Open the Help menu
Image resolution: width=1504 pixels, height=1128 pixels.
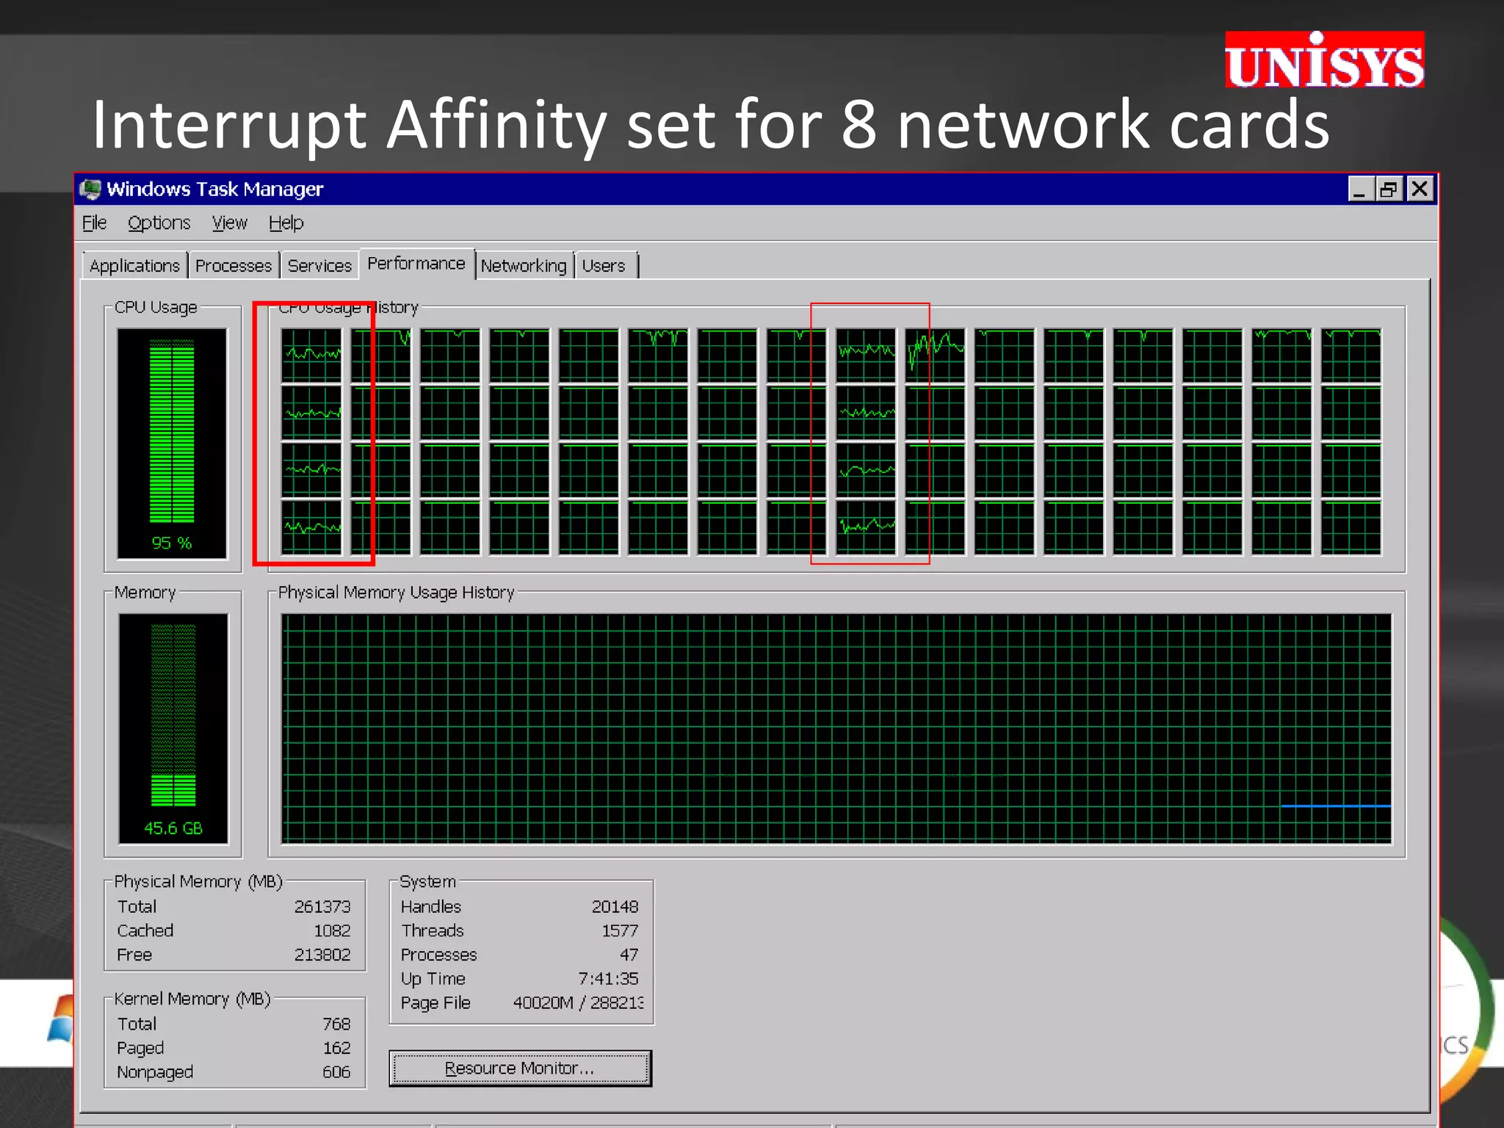point(286,223)
